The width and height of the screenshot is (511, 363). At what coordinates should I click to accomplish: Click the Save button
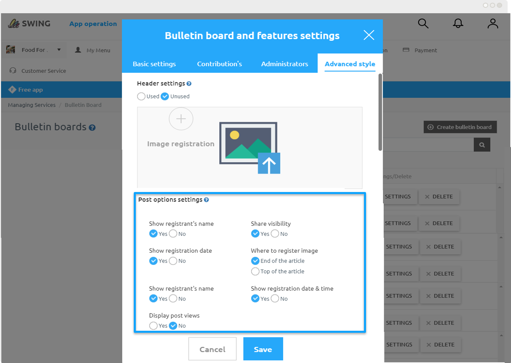coord(263,349)
